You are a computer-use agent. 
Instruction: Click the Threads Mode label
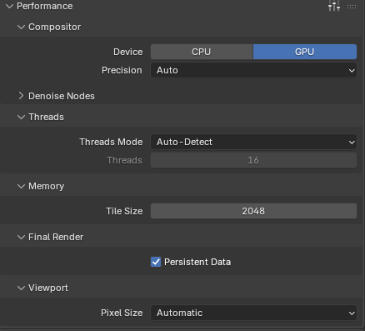pyautogui.click(x=111, y=142)
